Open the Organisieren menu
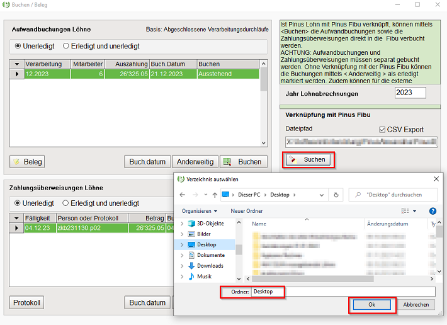Image resolution: width=447 pixels, height=325 pixels. pyautogui.click(x=200, y=211)
